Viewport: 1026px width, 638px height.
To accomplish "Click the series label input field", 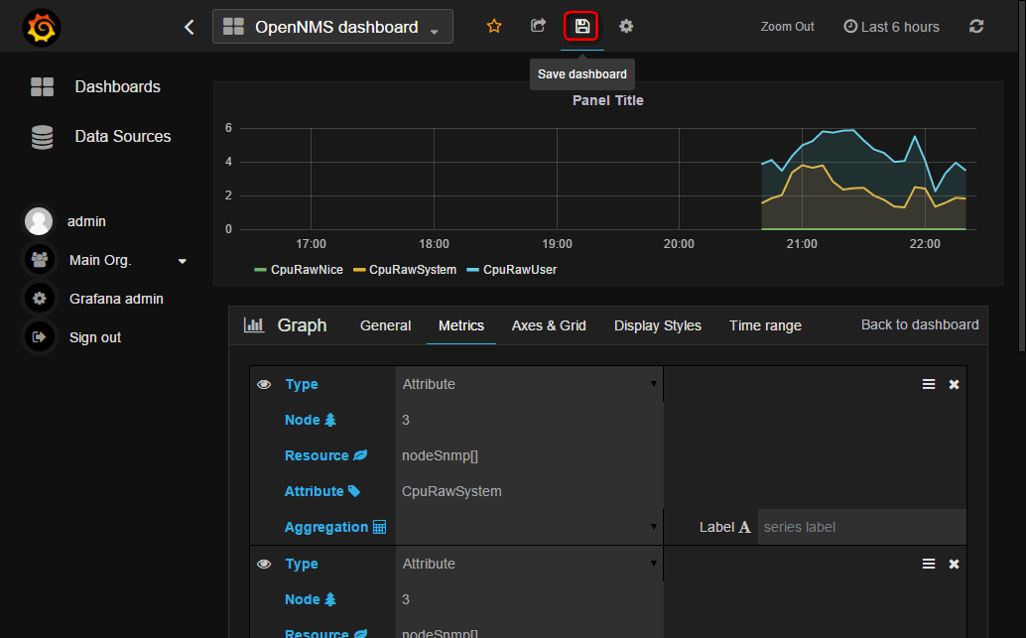I will tap(861, 527).
